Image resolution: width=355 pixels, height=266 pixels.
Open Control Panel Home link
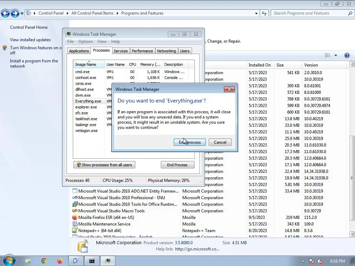click(x=29, y=27)
